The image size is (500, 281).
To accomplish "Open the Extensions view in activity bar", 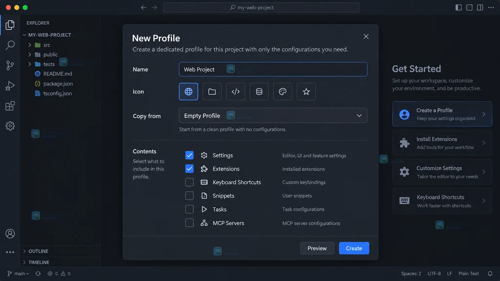I will point(10,106).
